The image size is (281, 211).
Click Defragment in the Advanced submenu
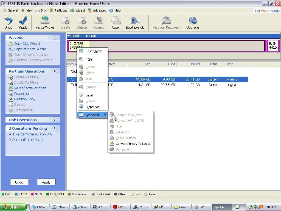[131, 149]
